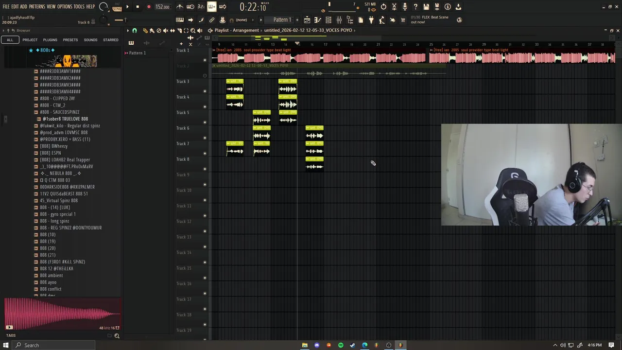
Task: Select the Paint brush tool in the playlist
Action: click(x=152, y=31)
